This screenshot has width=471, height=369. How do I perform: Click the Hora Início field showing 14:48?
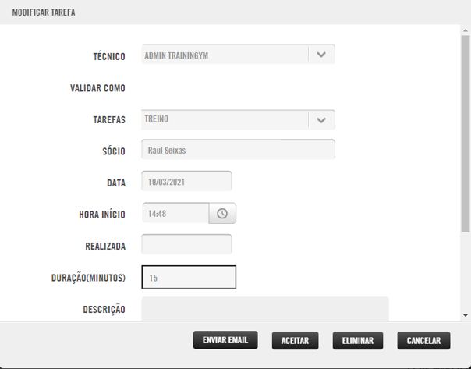point(175,213)
